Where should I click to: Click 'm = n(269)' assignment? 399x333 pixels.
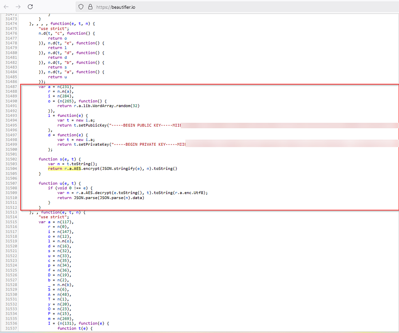[60, 319]
